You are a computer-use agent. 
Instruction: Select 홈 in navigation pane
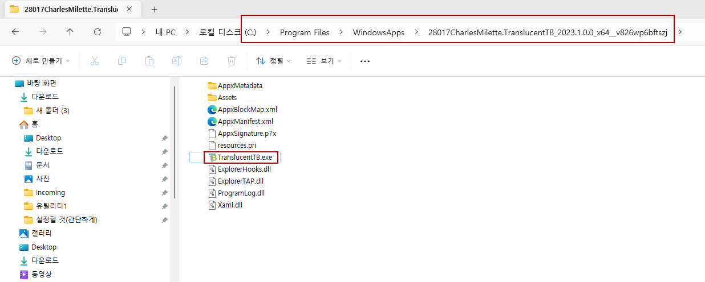pyautogui.click(x=29, y=124)
